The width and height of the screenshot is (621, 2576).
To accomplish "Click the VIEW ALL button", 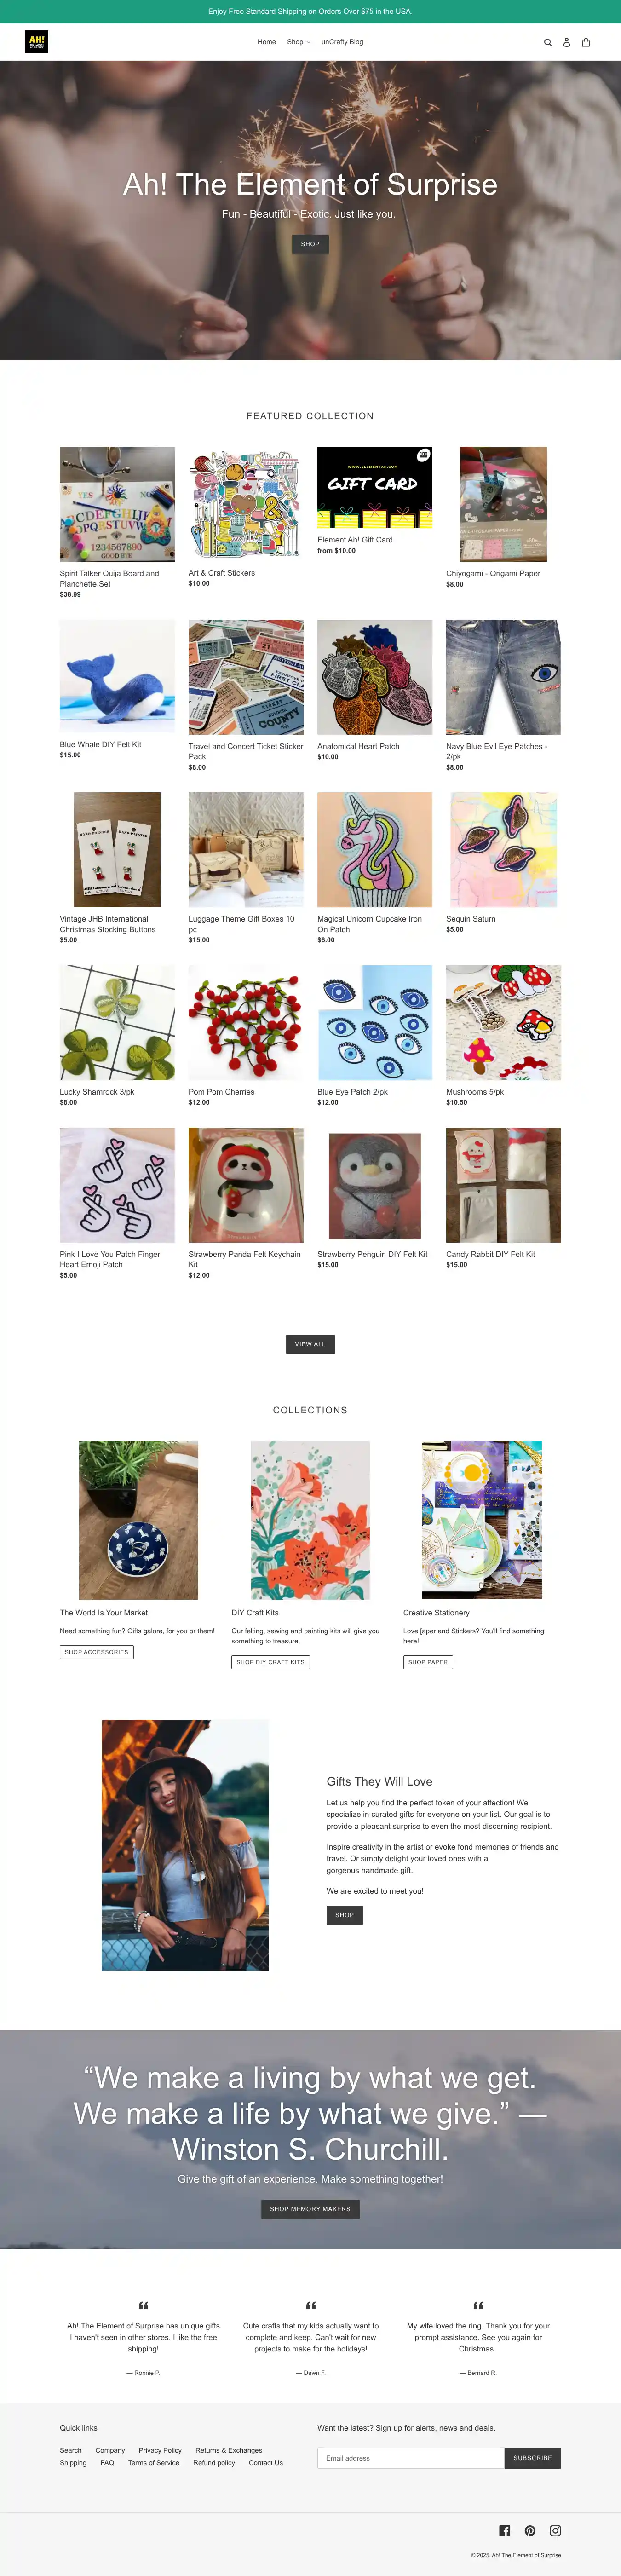I will coord(310,1344).
